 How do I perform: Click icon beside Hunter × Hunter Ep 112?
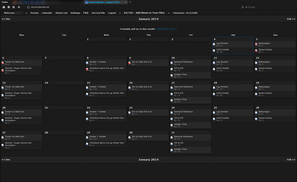[x=87, y=88]
